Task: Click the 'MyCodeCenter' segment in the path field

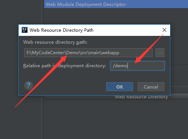Action: point(48,53)
